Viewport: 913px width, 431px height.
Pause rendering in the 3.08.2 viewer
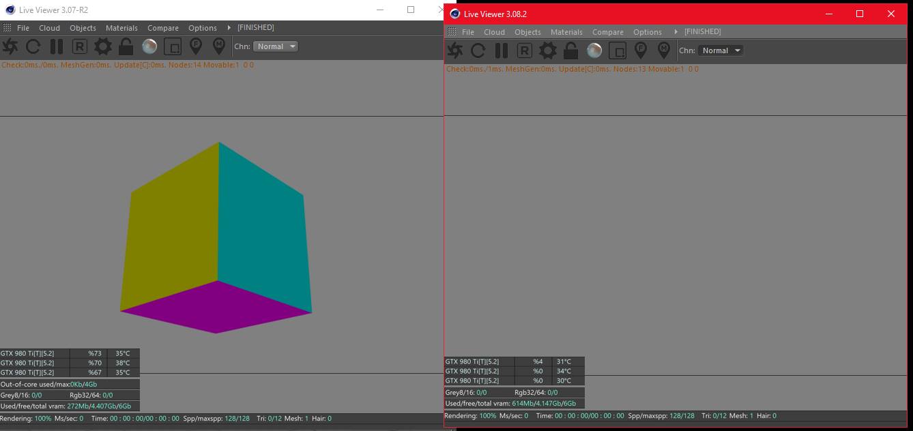[502, 50]
